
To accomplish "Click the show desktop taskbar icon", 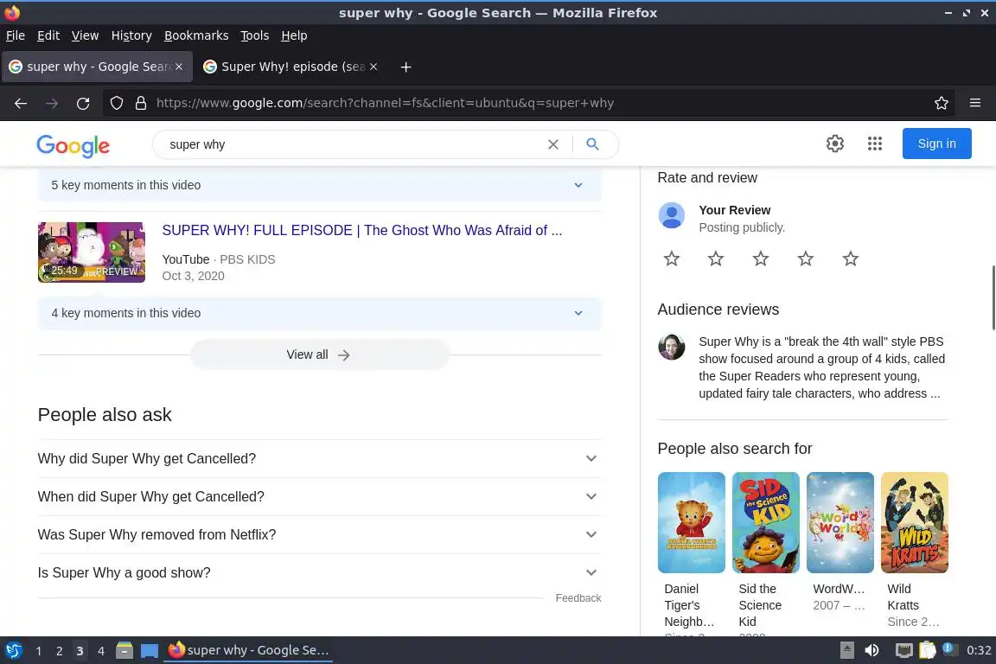I will [150, 651].
